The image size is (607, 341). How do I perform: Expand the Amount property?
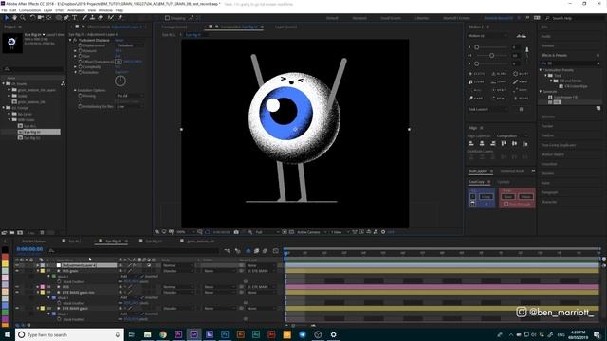(76, 50)
